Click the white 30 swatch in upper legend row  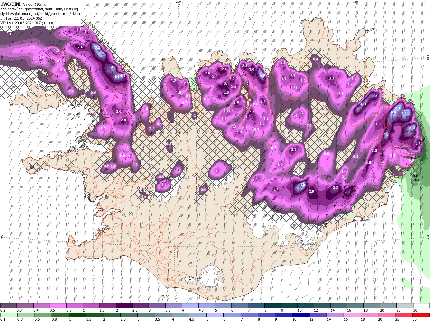click(421, 306)
